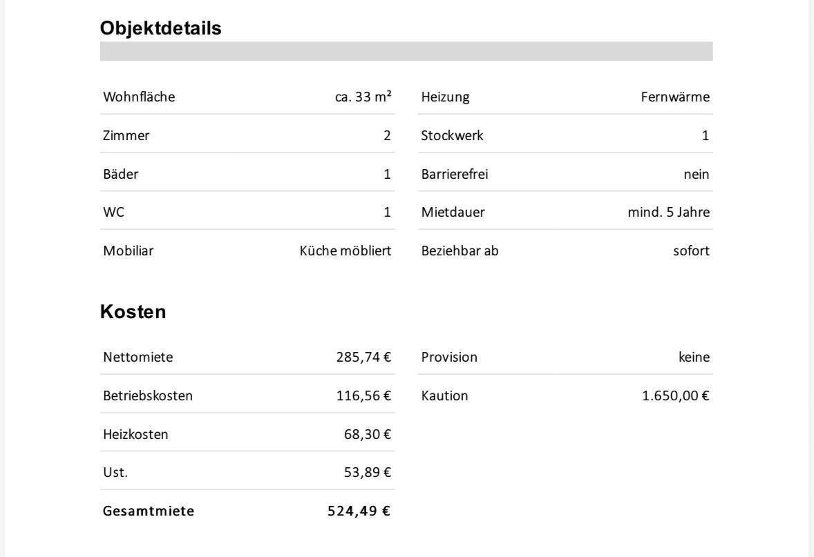Select the Kaution amount 1.650,00 €
This screenshot has height=557, width=814.
pyautogui.click(x=675, y=395)
